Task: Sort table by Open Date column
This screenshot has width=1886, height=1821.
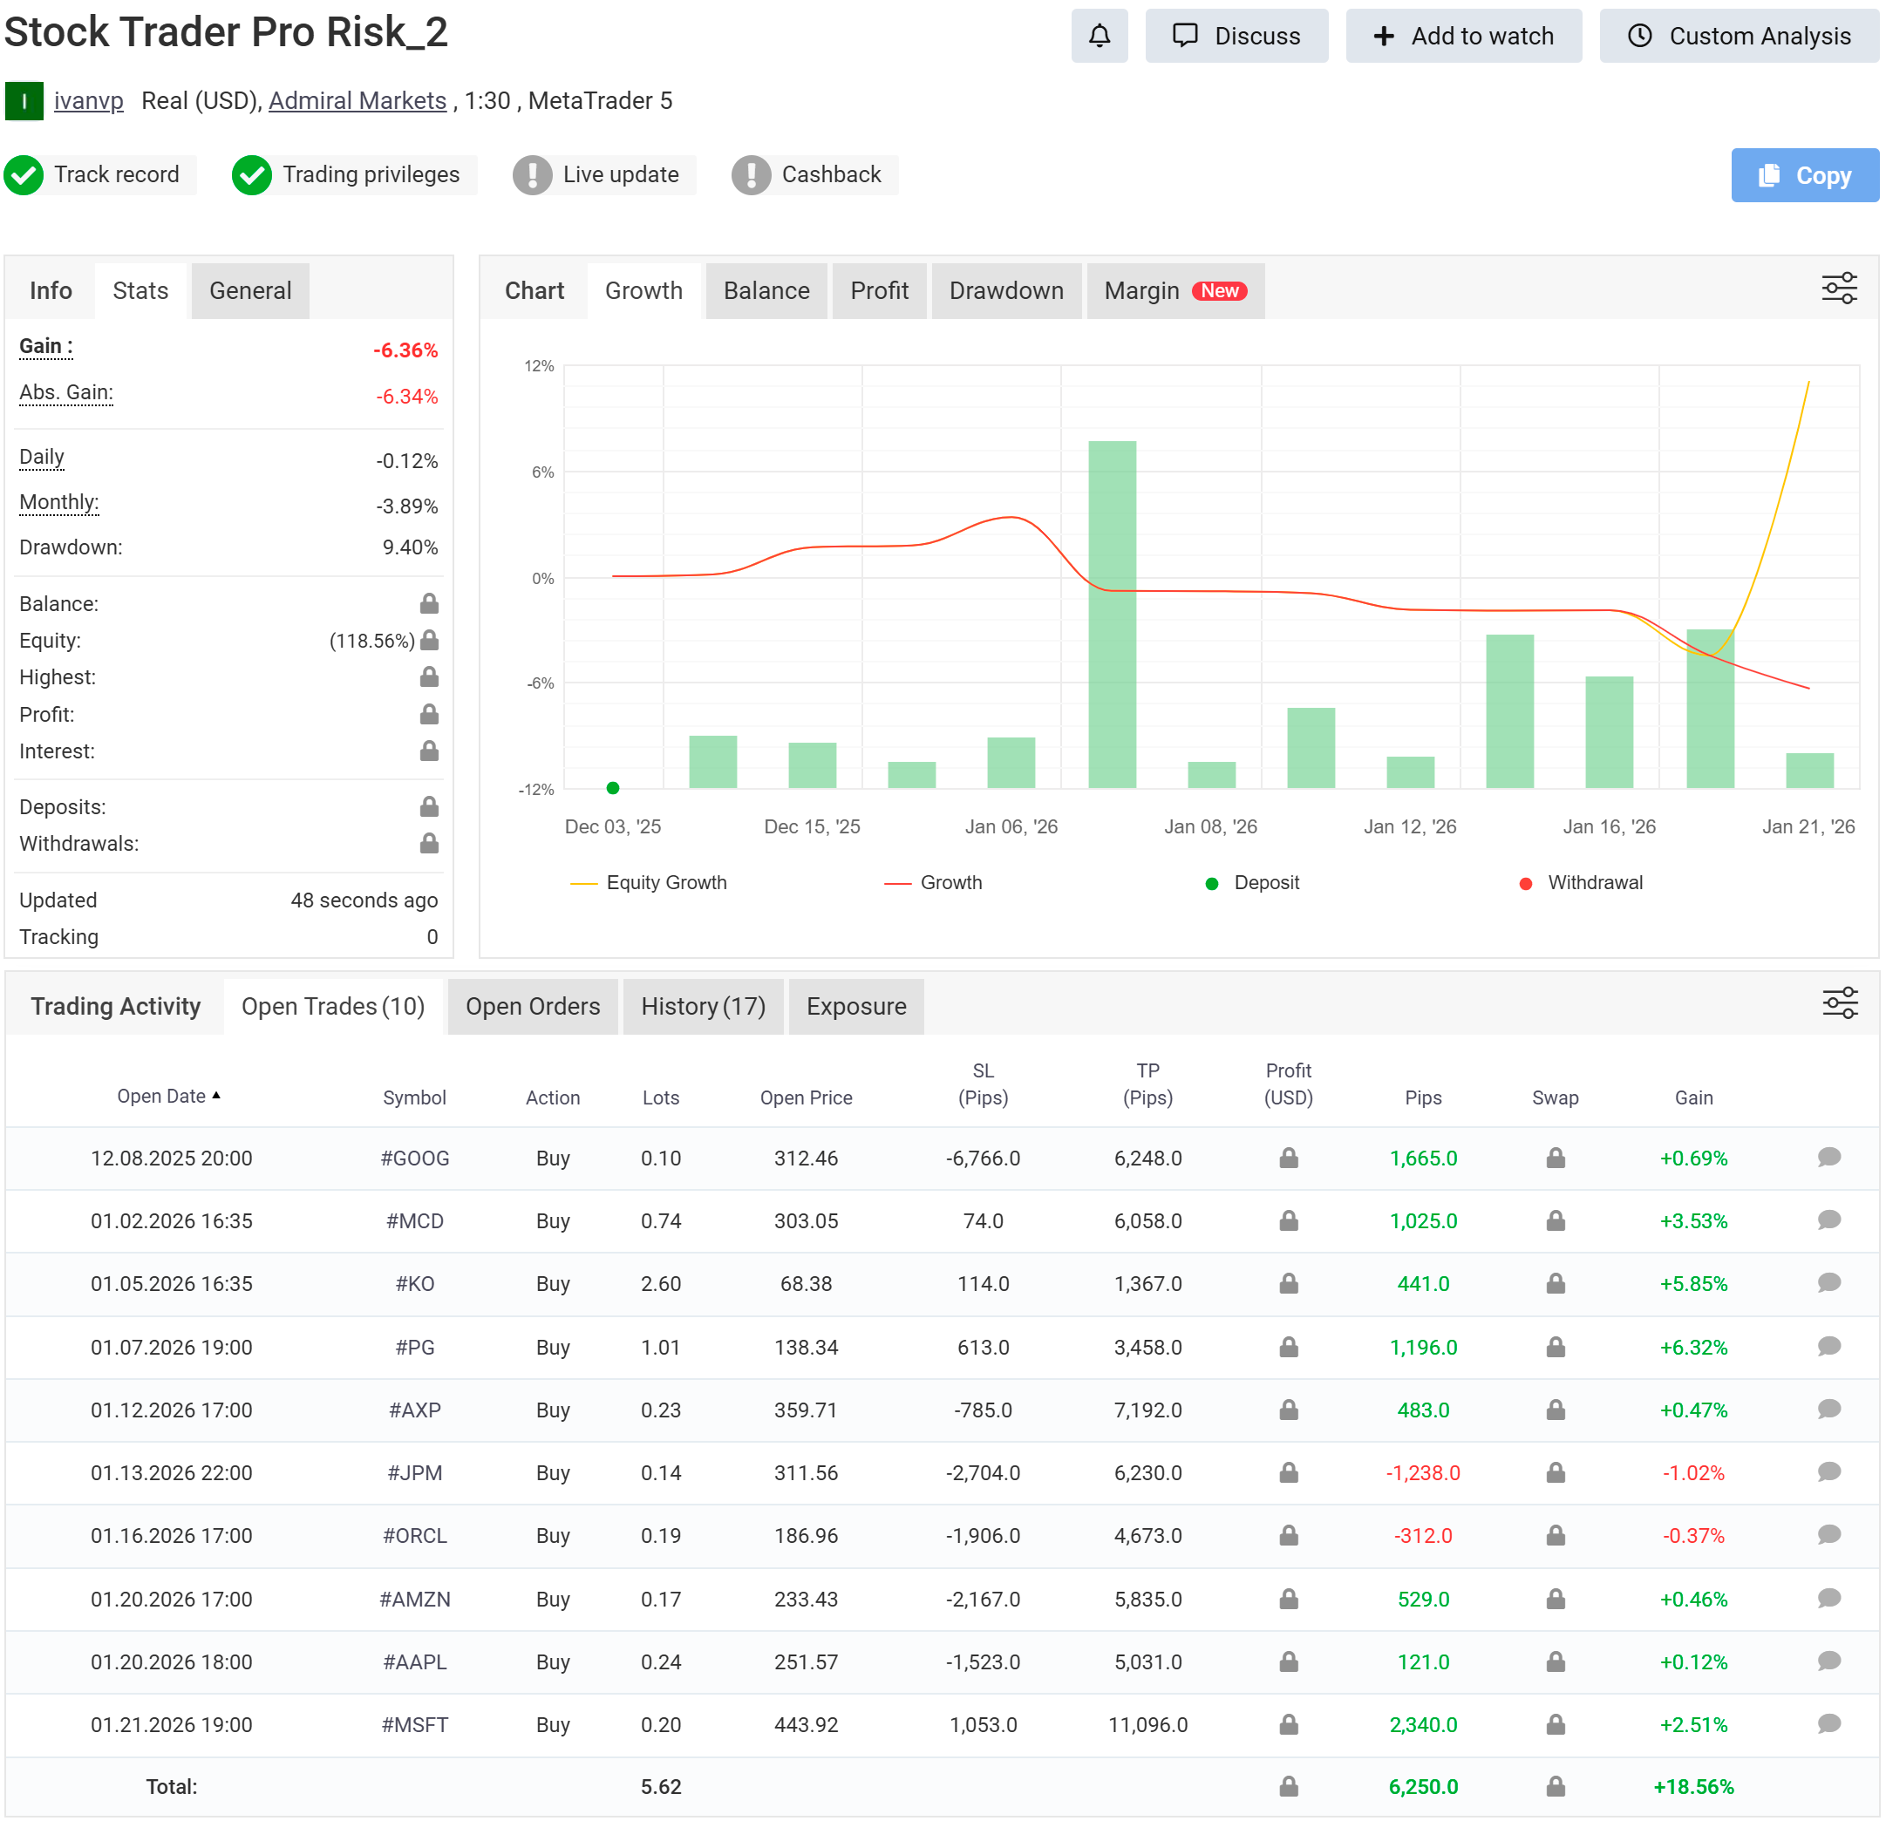Action: pos(161,1096)
